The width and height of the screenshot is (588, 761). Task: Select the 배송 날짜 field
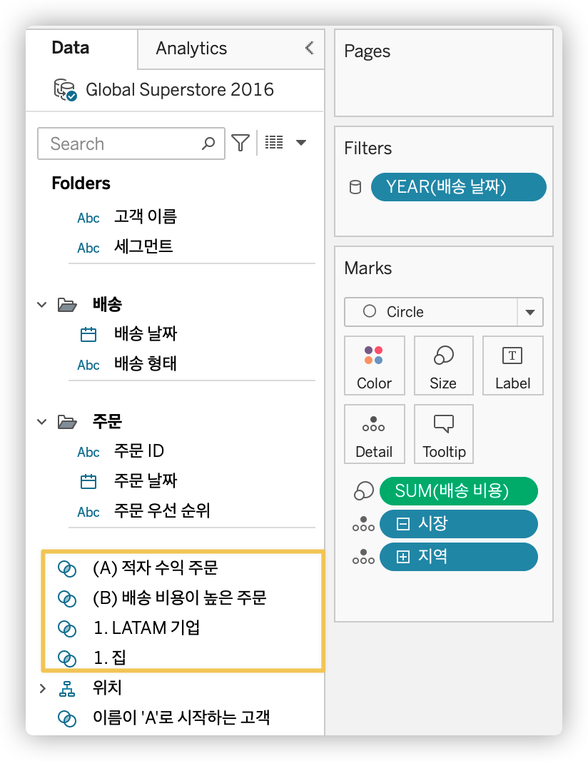click(x=146, y=333)
